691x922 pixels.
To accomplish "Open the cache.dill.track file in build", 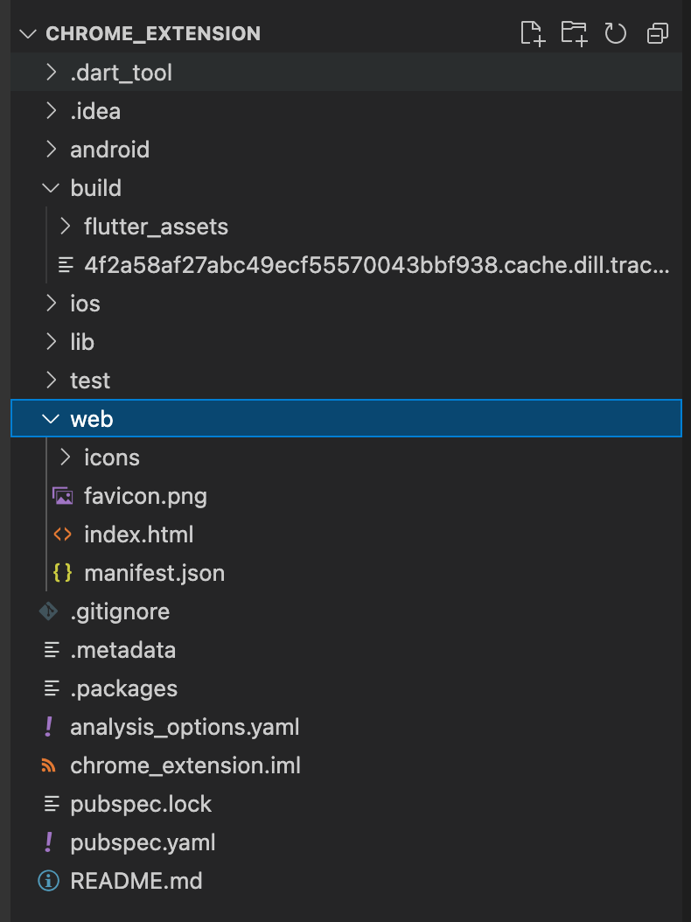I will coord(376,265).
